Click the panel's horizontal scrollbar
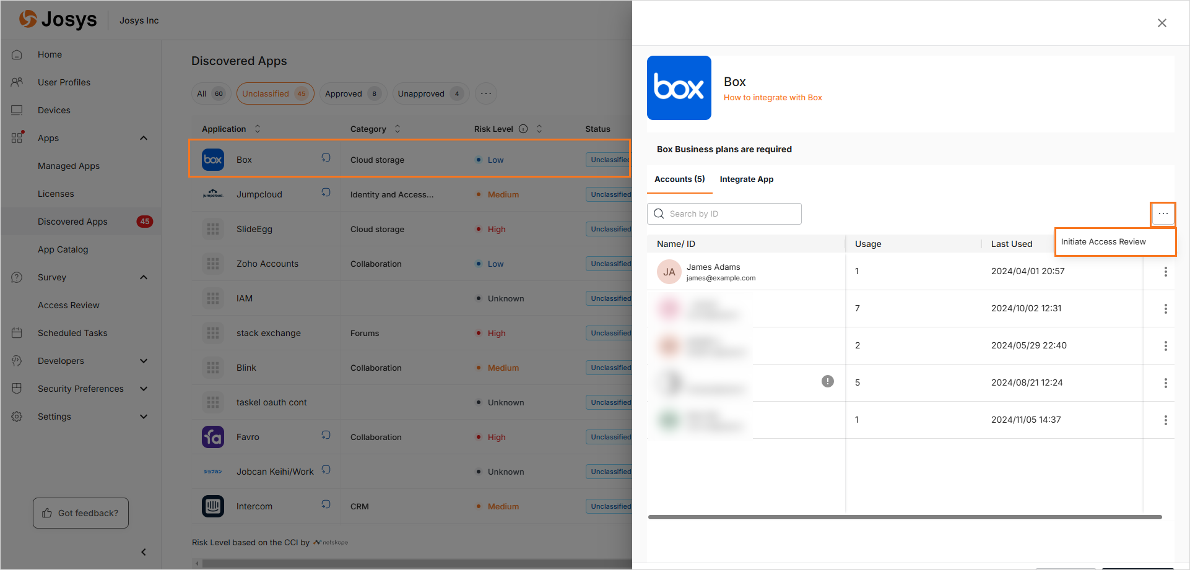 pyautogui.click(x=905, y=517)
